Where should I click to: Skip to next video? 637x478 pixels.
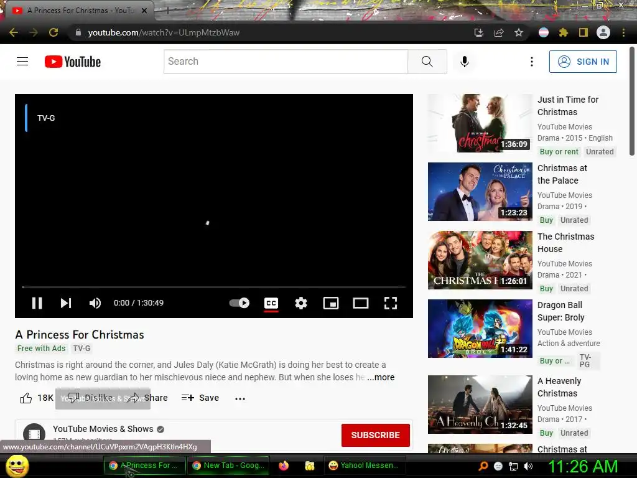[x=66, y=303]
